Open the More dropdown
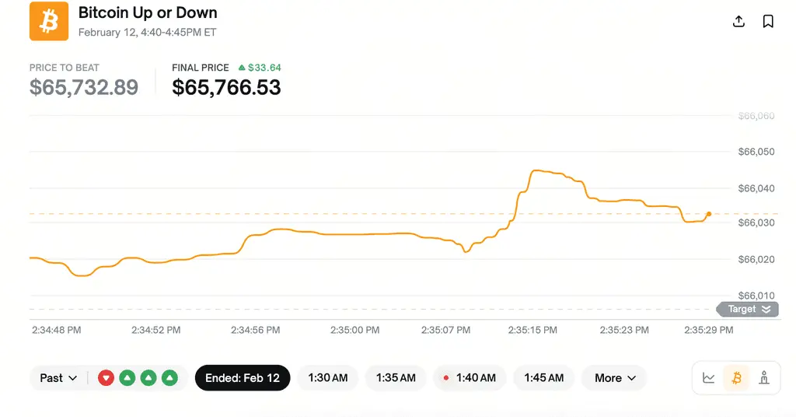This screenshot has width=796, height=417. click(615, 378)
